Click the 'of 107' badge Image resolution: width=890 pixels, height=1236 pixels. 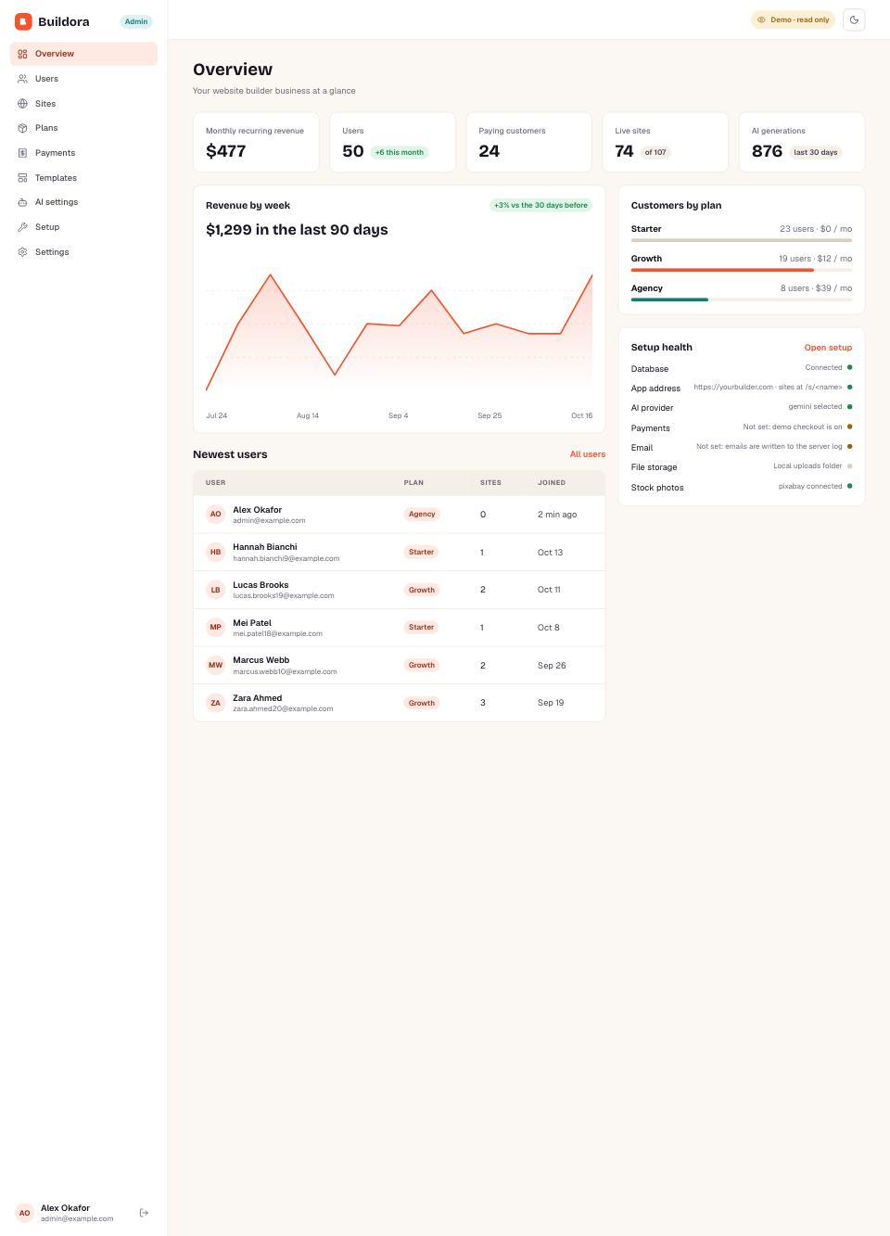point(655,152)
